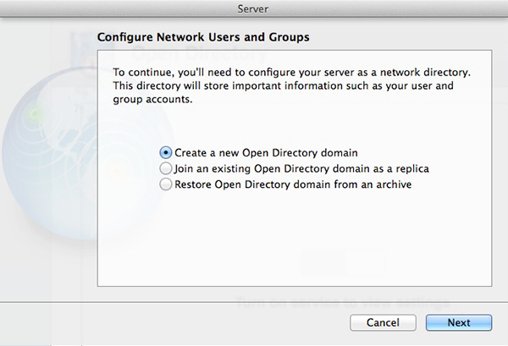Click the Configure Network Users and Groups heading
The image size is (508, 346).
point(203,37)
